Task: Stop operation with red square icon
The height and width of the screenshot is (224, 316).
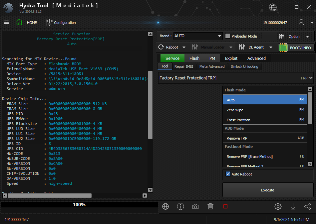Action: [x=225, y=206]
